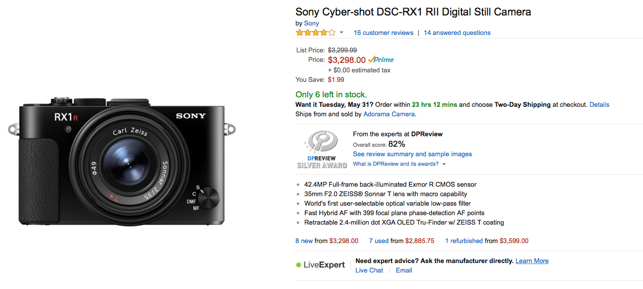
Task: Start a Live Chat with manufacturer
Action: click(369, 271)
